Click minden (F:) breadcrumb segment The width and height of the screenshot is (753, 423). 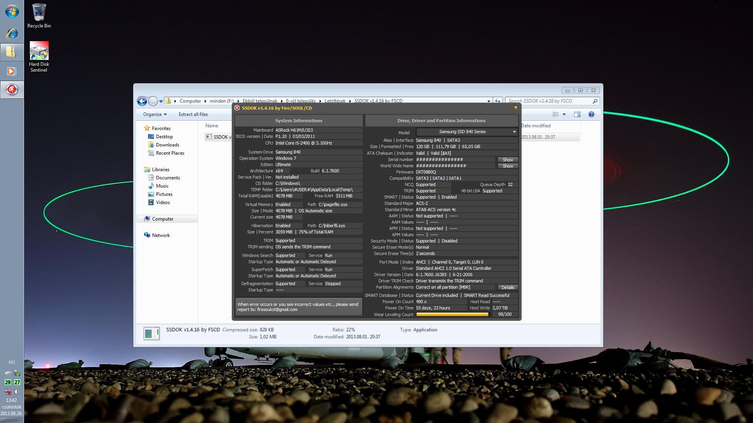click(x=221, y=101)
